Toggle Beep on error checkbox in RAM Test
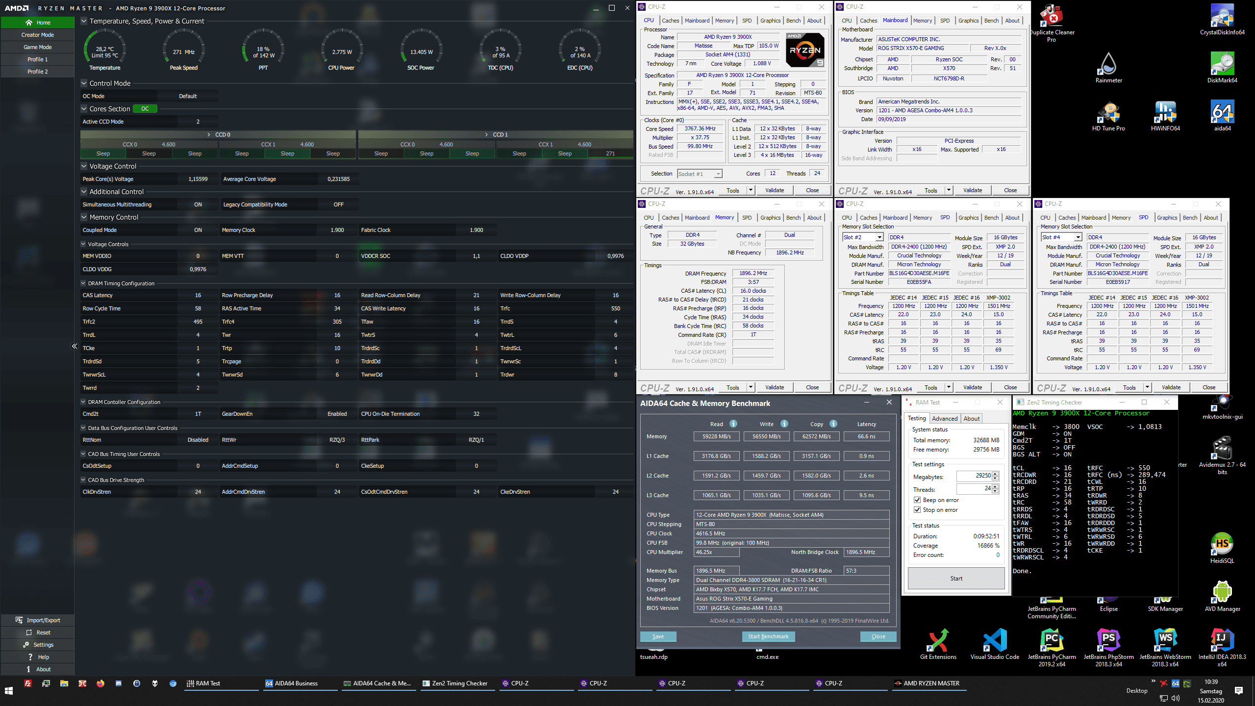This screenshot has height=706, width=1255. (917, 500)
